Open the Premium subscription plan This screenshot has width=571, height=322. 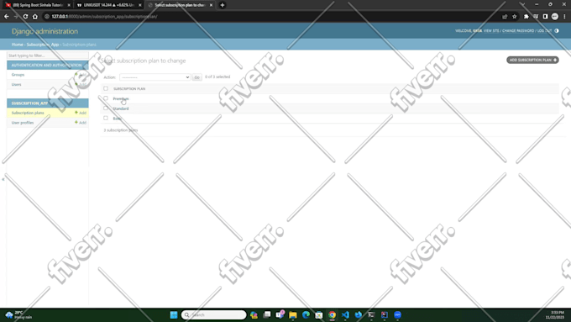click(x=121, y=99)
